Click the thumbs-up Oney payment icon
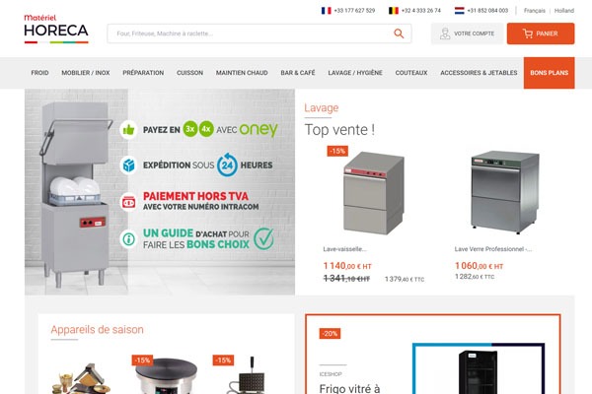592x394 pixels. coord(128,130)
